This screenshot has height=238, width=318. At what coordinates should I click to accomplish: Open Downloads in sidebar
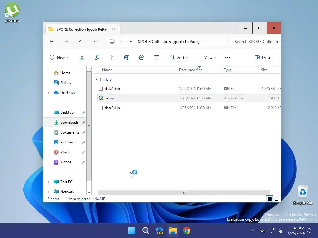point(65,122)
